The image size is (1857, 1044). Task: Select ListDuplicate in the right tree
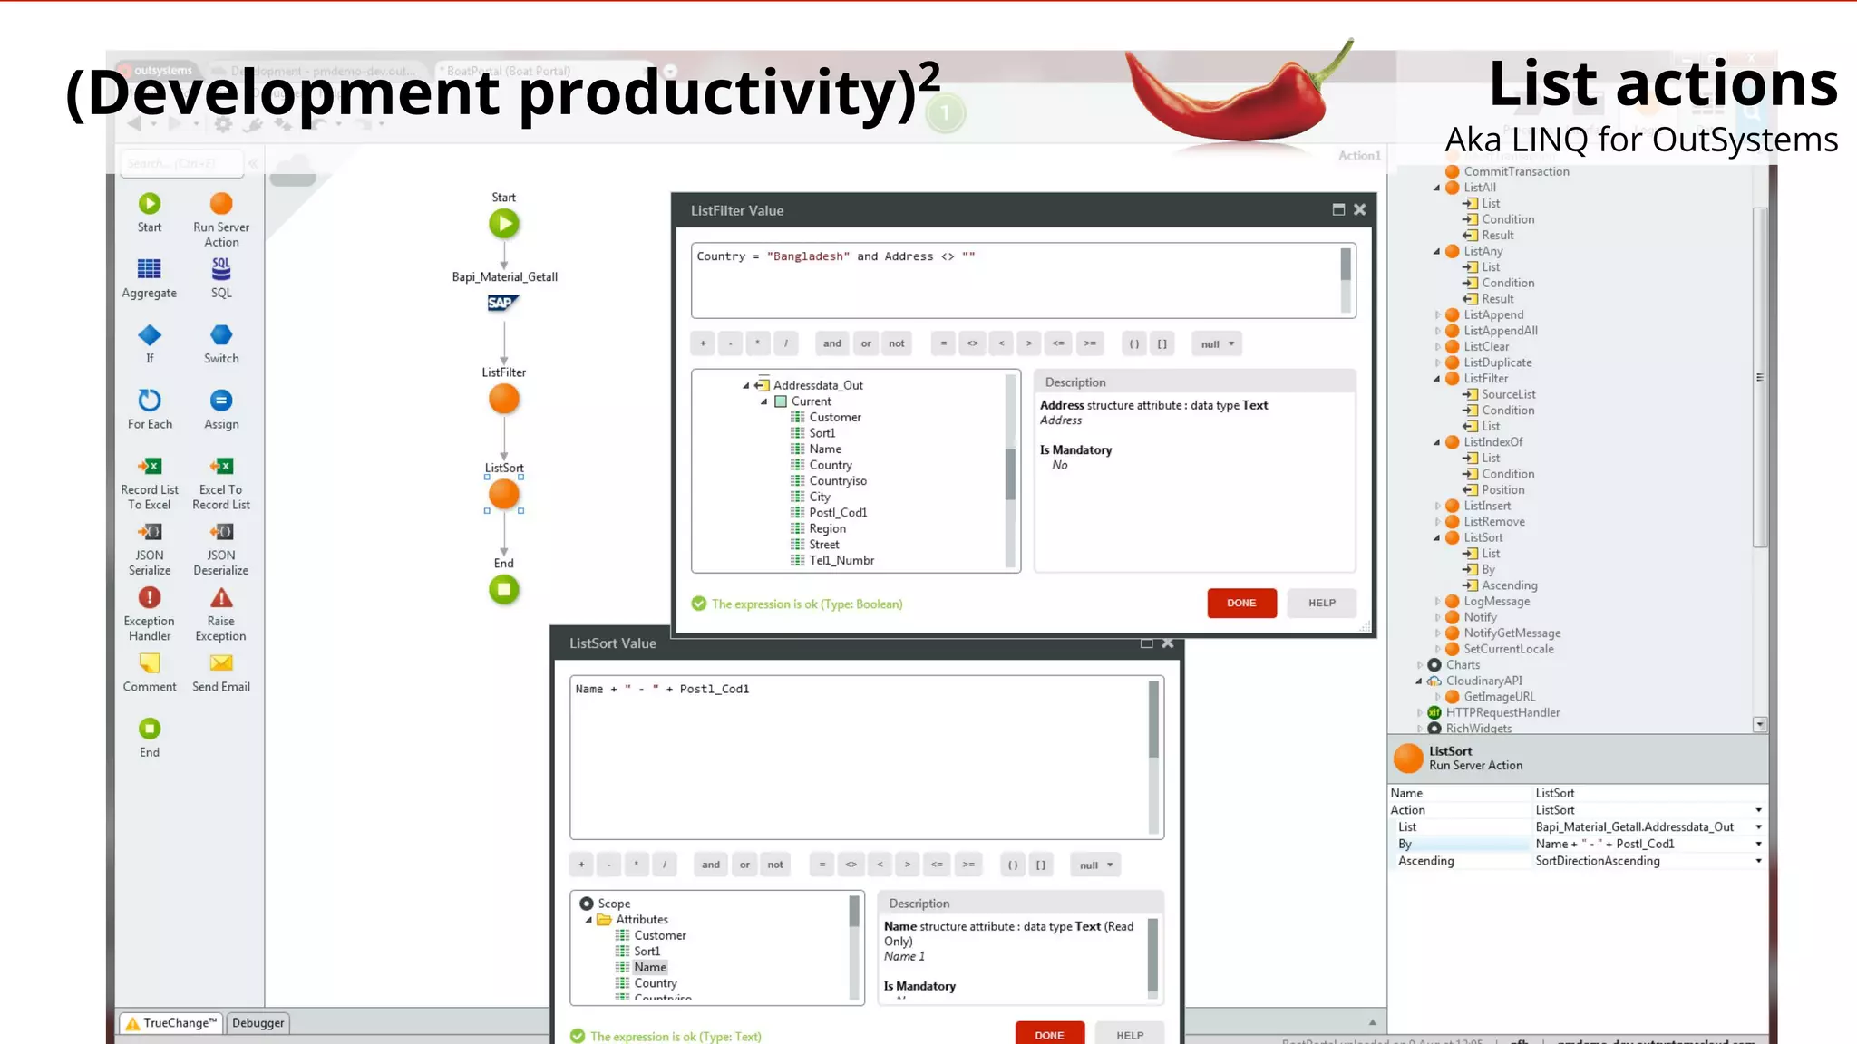pyautogui.click(x=1498, y=362)
